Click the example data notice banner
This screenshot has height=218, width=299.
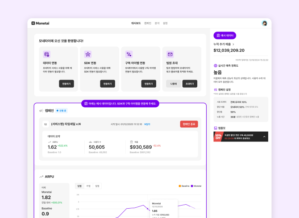point(120,104)
